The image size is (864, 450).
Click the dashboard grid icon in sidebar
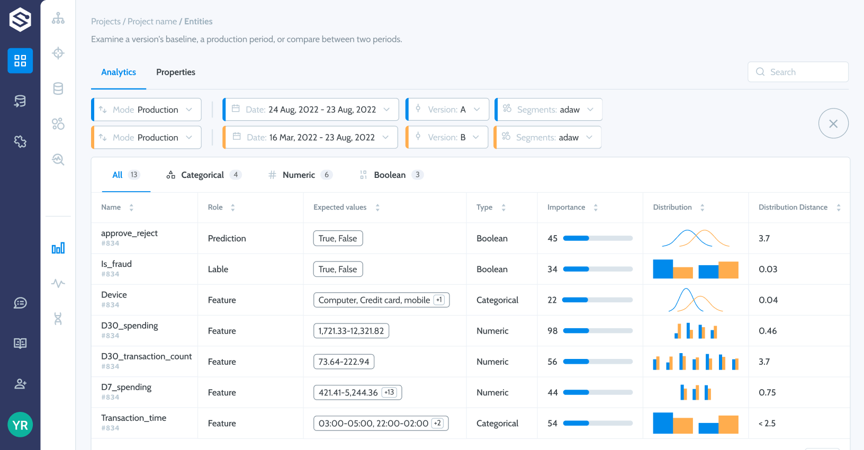pos(20,61)
